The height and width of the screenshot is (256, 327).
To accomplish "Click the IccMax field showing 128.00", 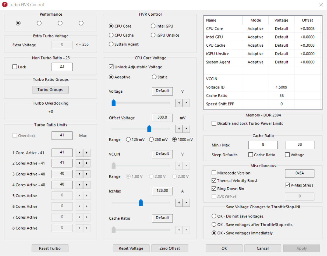I will tap(162, 191).
